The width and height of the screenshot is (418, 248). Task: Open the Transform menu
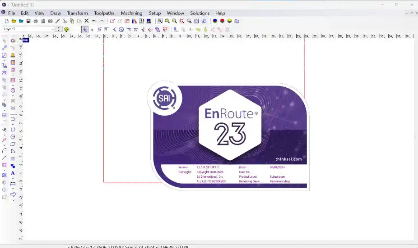tap(77, 13)
